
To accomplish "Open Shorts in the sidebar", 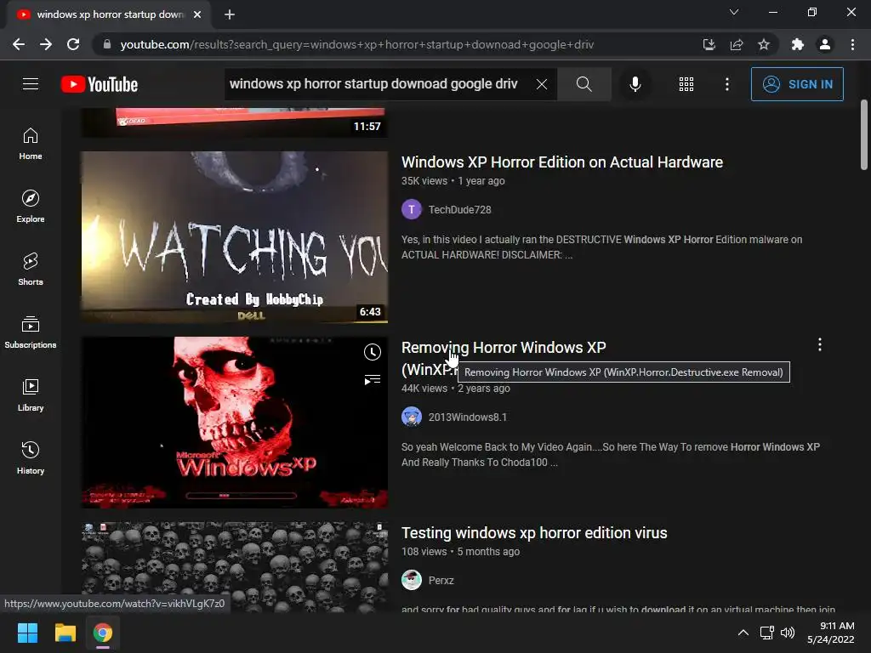I will pyautogui.click(x=31, y=270).
